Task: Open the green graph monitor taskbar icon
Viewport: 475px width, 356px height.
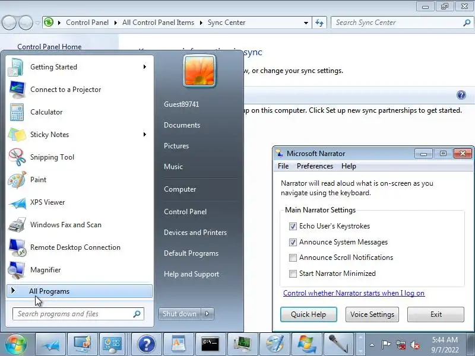Action: (243, 345)
